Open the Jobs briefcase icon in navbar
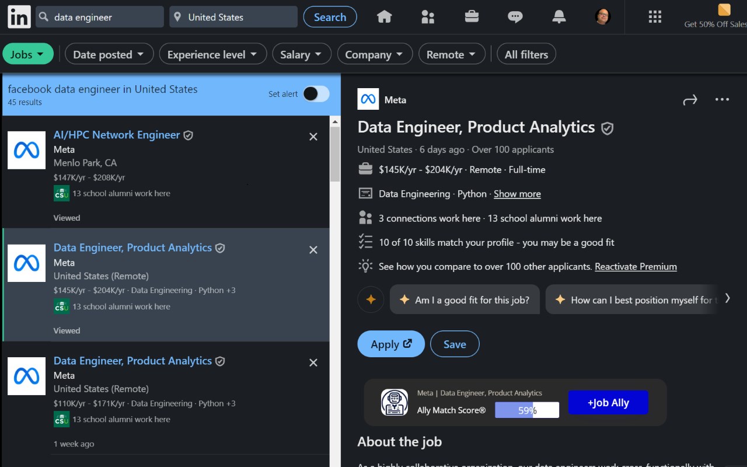The image size is (747, 467). (472, 17)
